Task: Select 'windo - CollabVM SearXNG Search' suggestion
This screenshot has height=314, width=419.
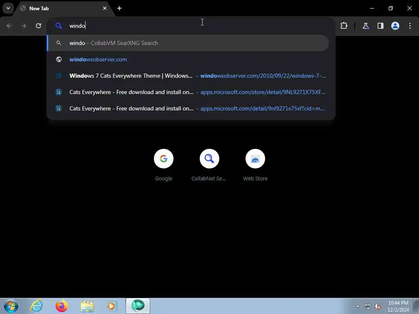Action: pos(188,43)
